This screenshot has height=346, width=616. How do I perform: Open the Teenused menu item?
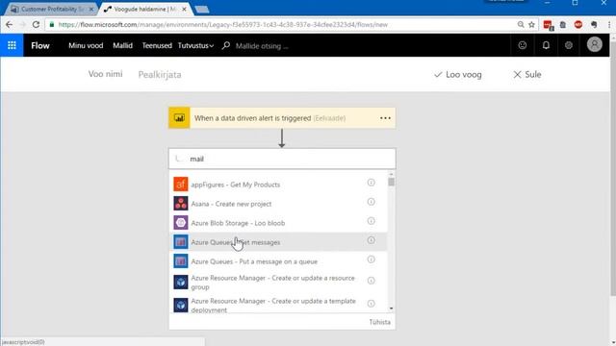[157, 45]
